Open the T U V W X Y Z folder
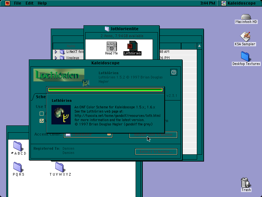 (x=60, y=169)
